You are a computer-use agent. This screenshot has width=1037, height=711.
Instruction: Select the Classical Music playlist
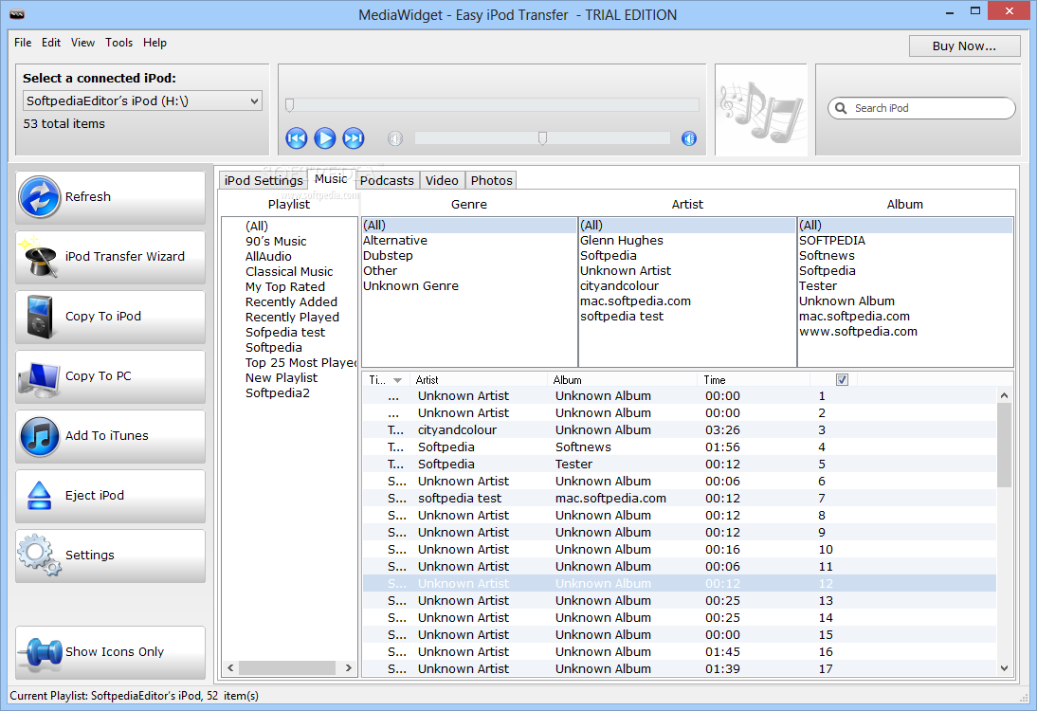289,272
